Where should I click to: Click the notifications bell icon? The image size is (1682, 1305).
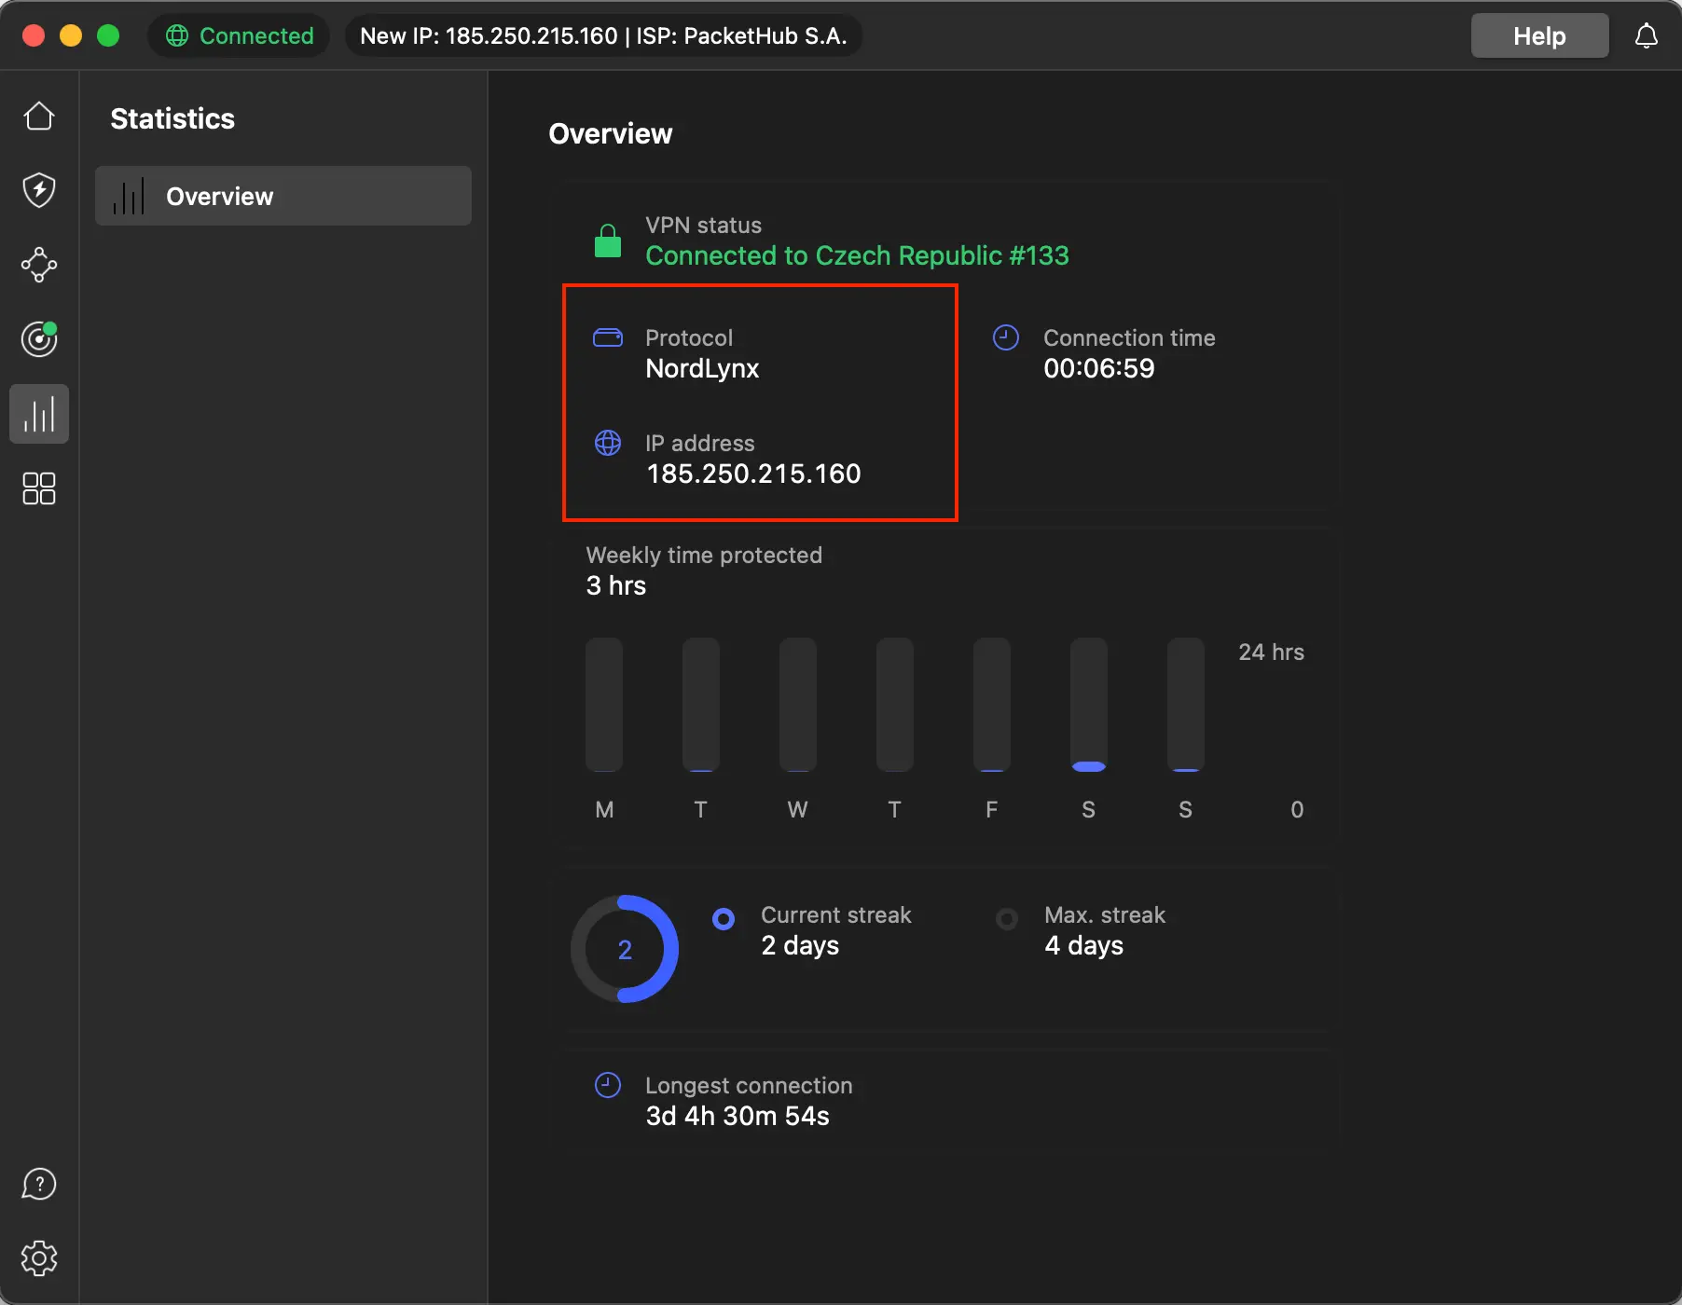[1647, 36]
